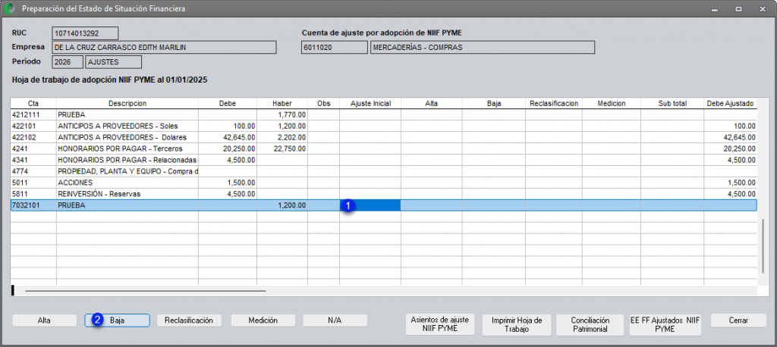The image size is (777, 347).
Task: Click the Reclasificación button
Action: pyautogui.click(x=189, y=320)
